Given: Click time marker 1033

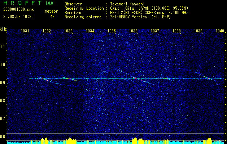Looking at the screenshot, I should [x=68, y=31].
